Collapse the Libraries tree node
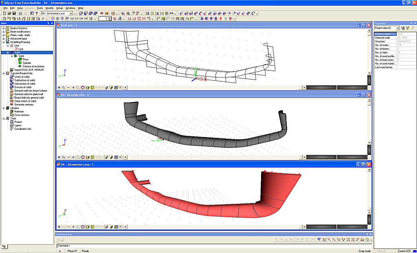This screenshot has width=417, height=253. (x=3, y=108)
